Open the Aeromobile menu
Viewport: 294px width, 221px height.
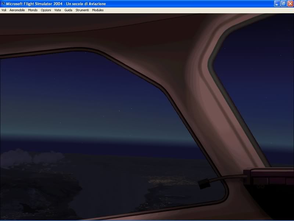(x=17, y=10)
